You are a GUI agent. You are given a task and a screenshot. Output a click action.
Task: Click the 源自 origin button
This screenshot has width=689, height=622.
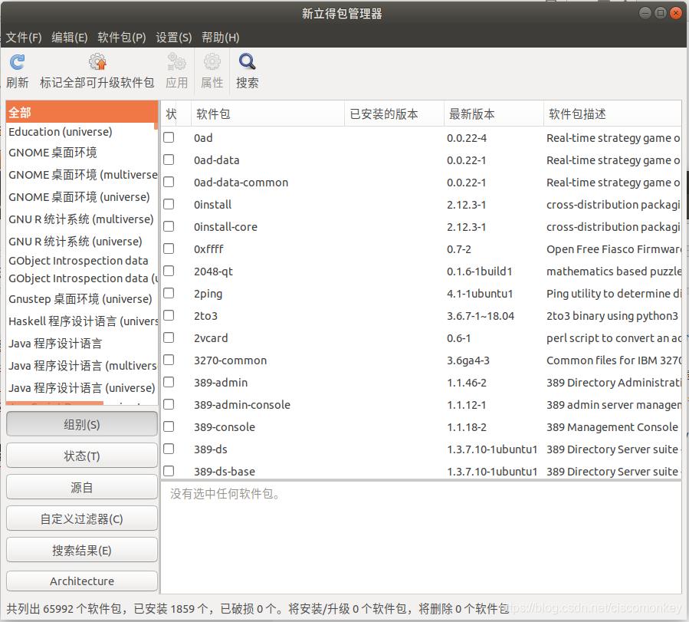tap(82, 487)
